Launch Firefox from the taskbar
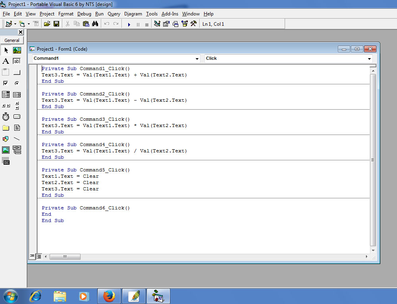Screen dimensions: 397x304 109,296
